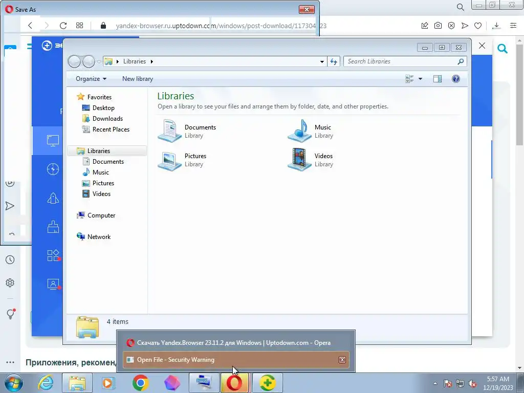Select Opera page window in taskbar preview
Viewport: 524px width, 393px height.
point(235,342)
